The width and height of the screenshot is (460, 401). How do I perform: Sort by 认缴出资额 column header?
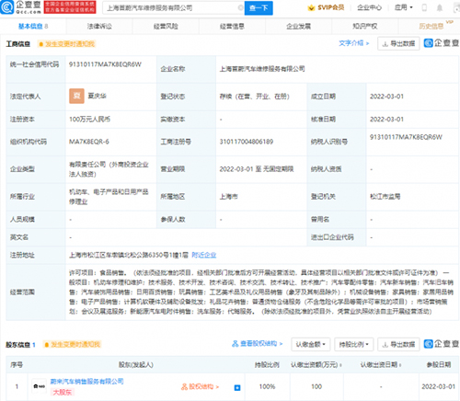316,364
